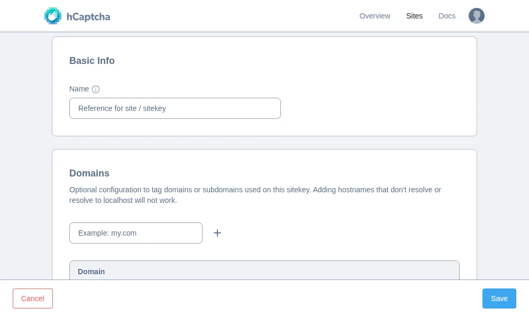Save the site settings
This screenshot has width=529, height=317.
click(499, 299)
